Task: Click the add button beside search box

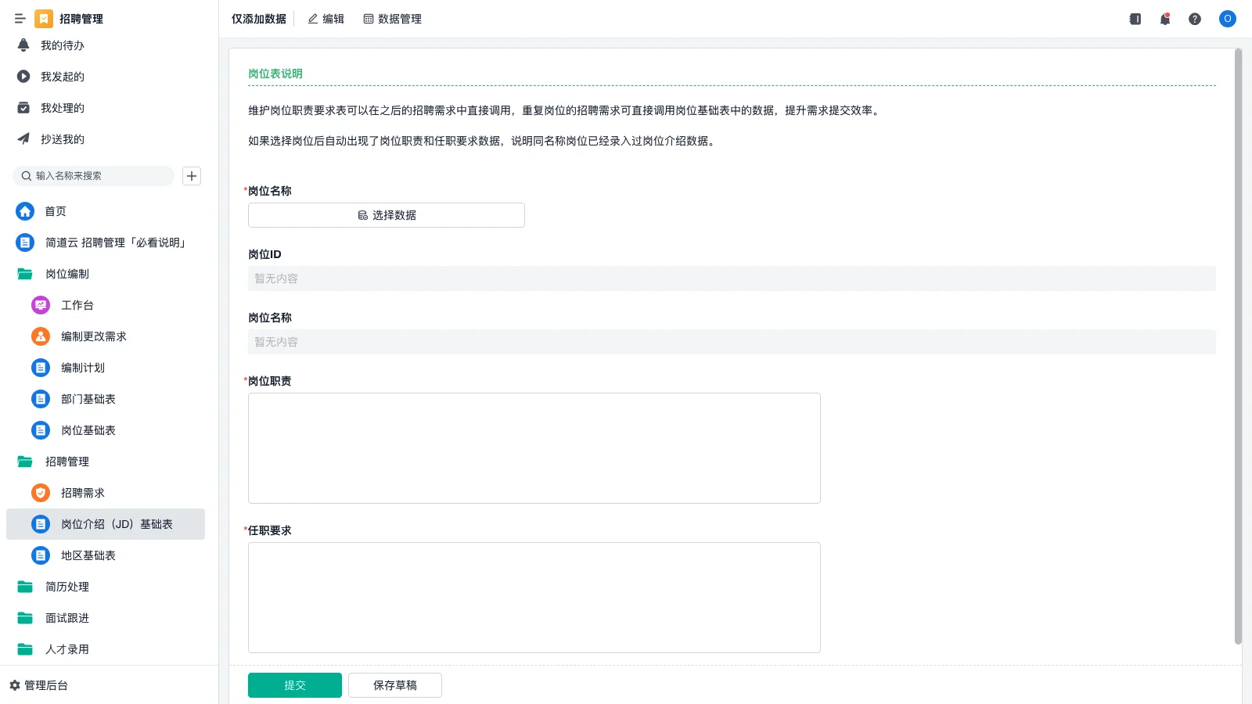Action: 191,176
